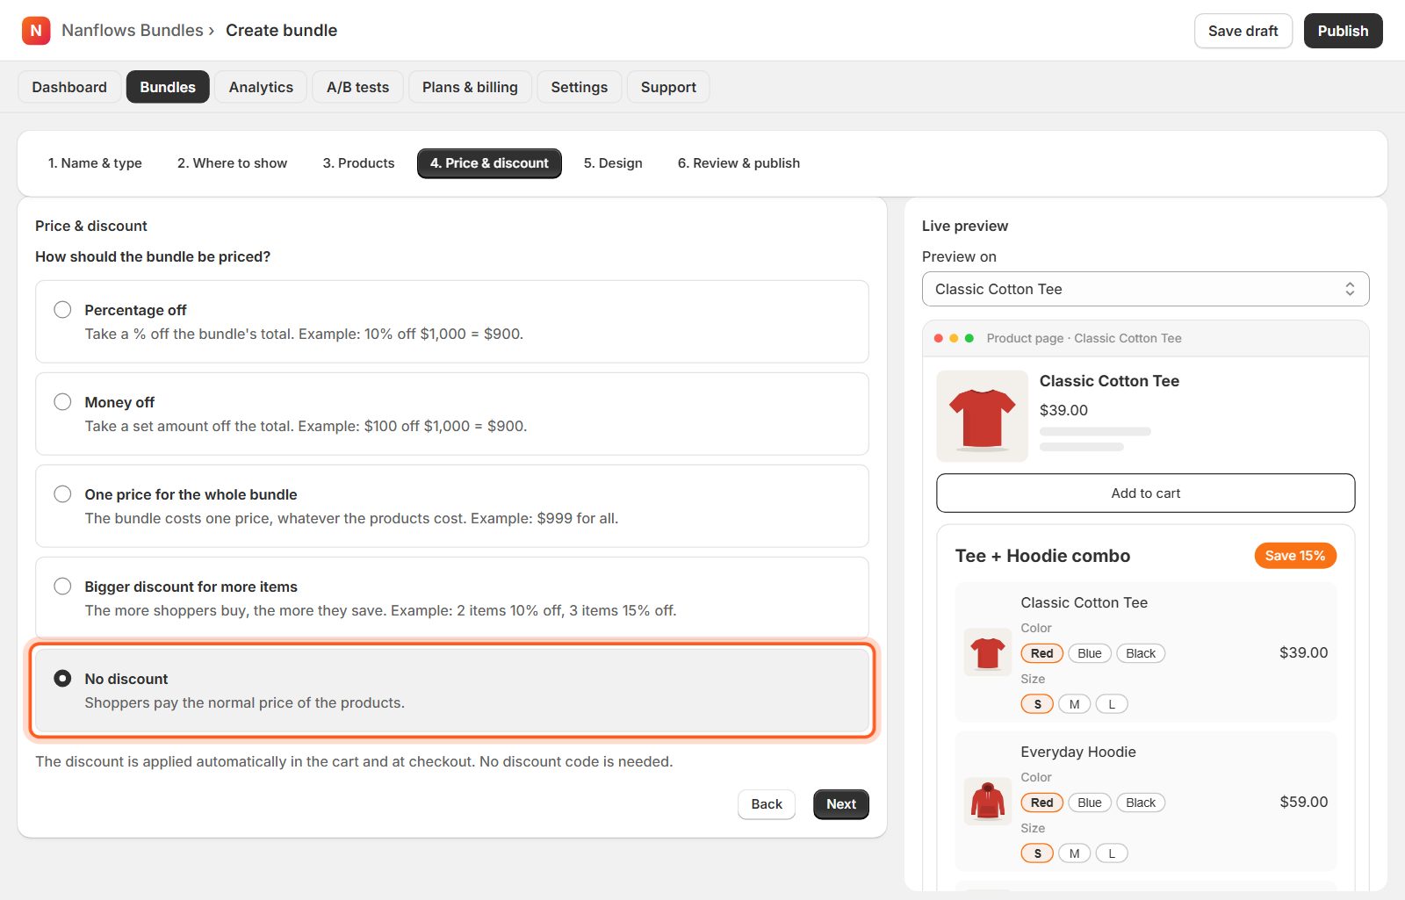Open the Settings tab
Screen dimensions: 1405x900
pos(580,87)
